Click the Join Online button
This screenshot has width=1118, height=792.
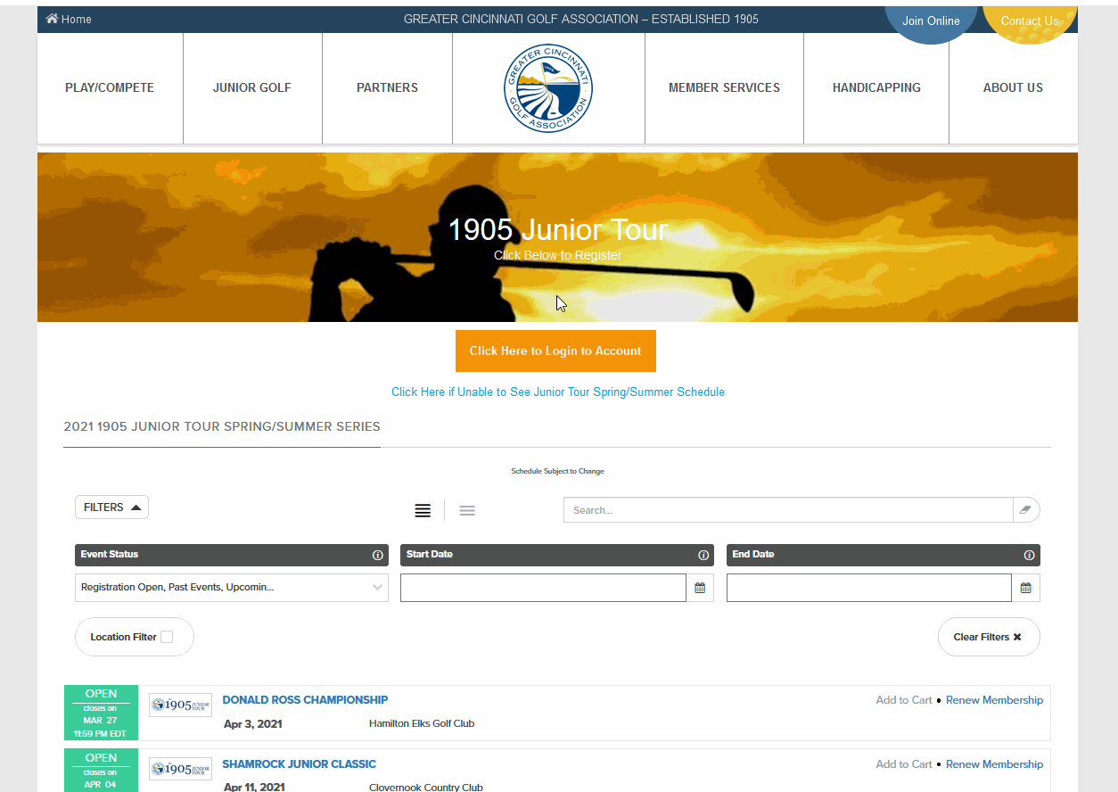[x=931, y=21]
